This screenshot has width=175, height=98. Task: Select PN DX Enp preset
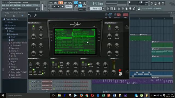(77, 46)
